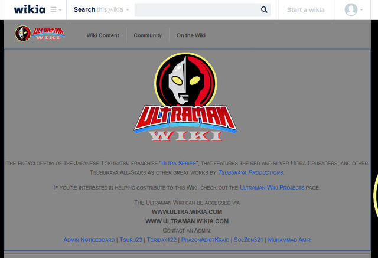The image size is (378, 258).
Task: Open the Community menu
Action: point(148,35)
